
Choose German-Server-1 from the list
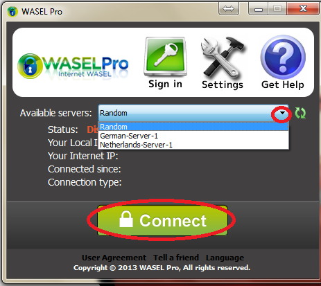click(193, 136)
